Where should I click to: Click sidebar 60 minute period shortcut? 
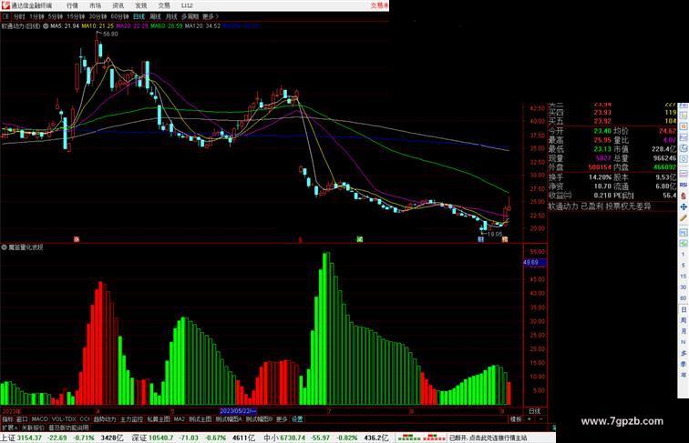click(684, 298)
